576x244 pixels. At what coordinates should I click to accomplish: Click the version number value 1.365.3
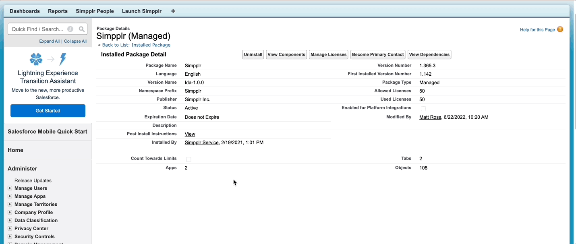[x=427, y=66]
